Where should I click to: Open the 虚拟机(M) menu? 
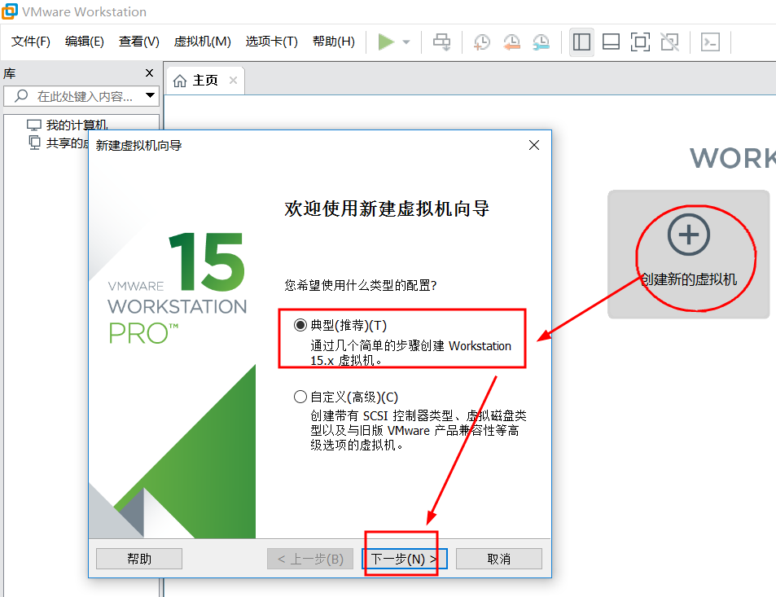click(x=203, y=42)
